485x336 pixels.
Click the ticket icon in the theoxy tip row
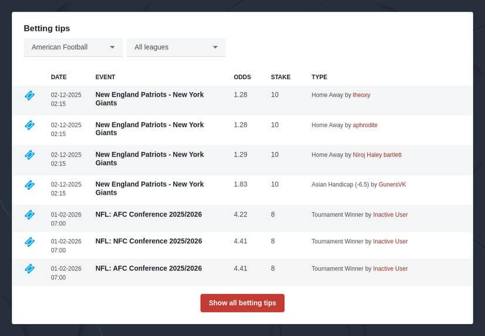coord(30,96)
